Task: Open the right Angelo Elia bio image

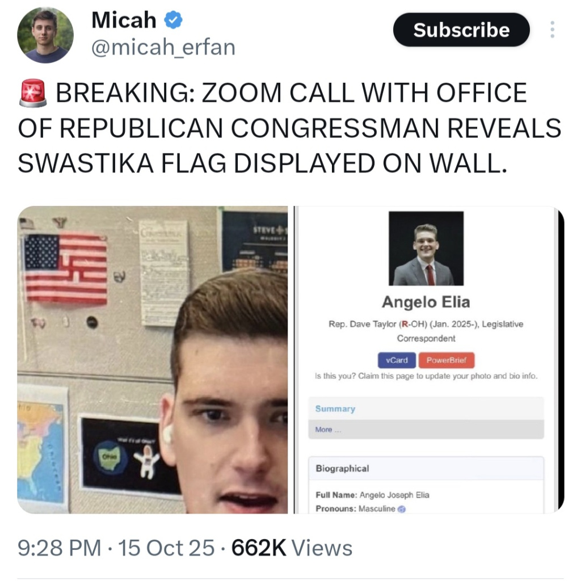Action: click(430, 360)
